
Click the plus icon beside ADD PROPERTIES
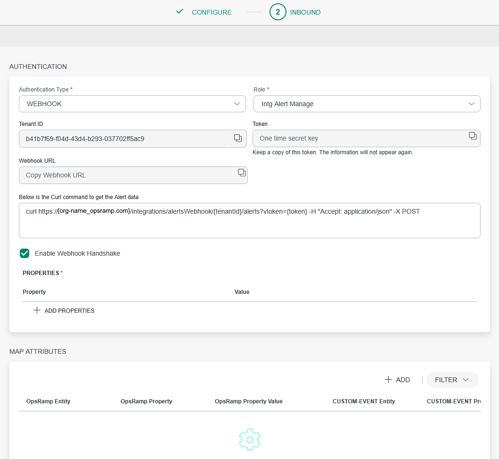pos(37,310)
